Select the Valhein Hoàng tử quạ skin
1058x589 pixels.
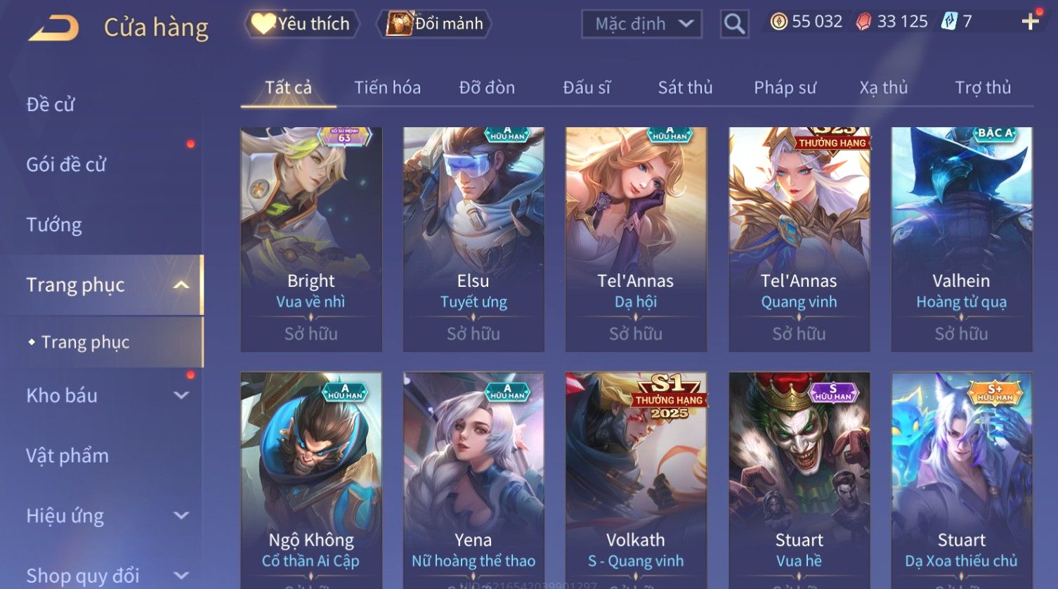point(962,239)
